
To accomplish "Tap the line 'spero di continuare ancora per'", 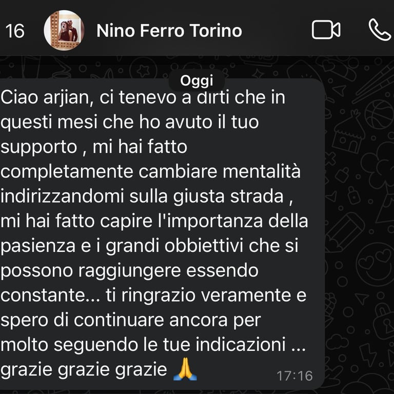I will pyautogui.click(x=131, y=321).
